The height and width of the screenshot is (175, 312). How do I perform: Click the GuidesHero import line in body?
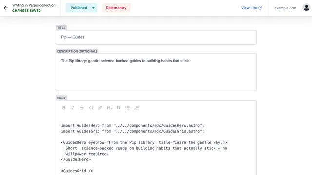tap(133, 125)
